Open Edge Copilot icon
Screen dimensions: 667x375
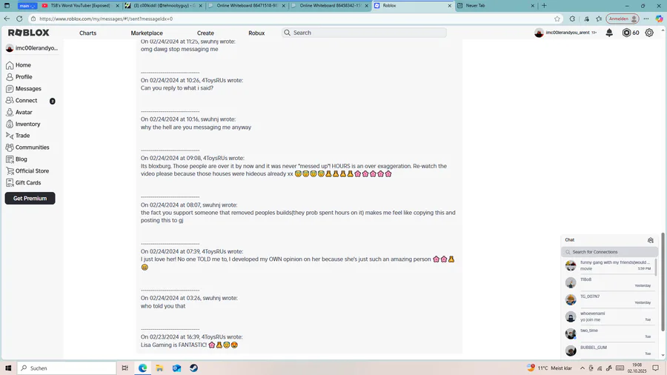(660, 19)
